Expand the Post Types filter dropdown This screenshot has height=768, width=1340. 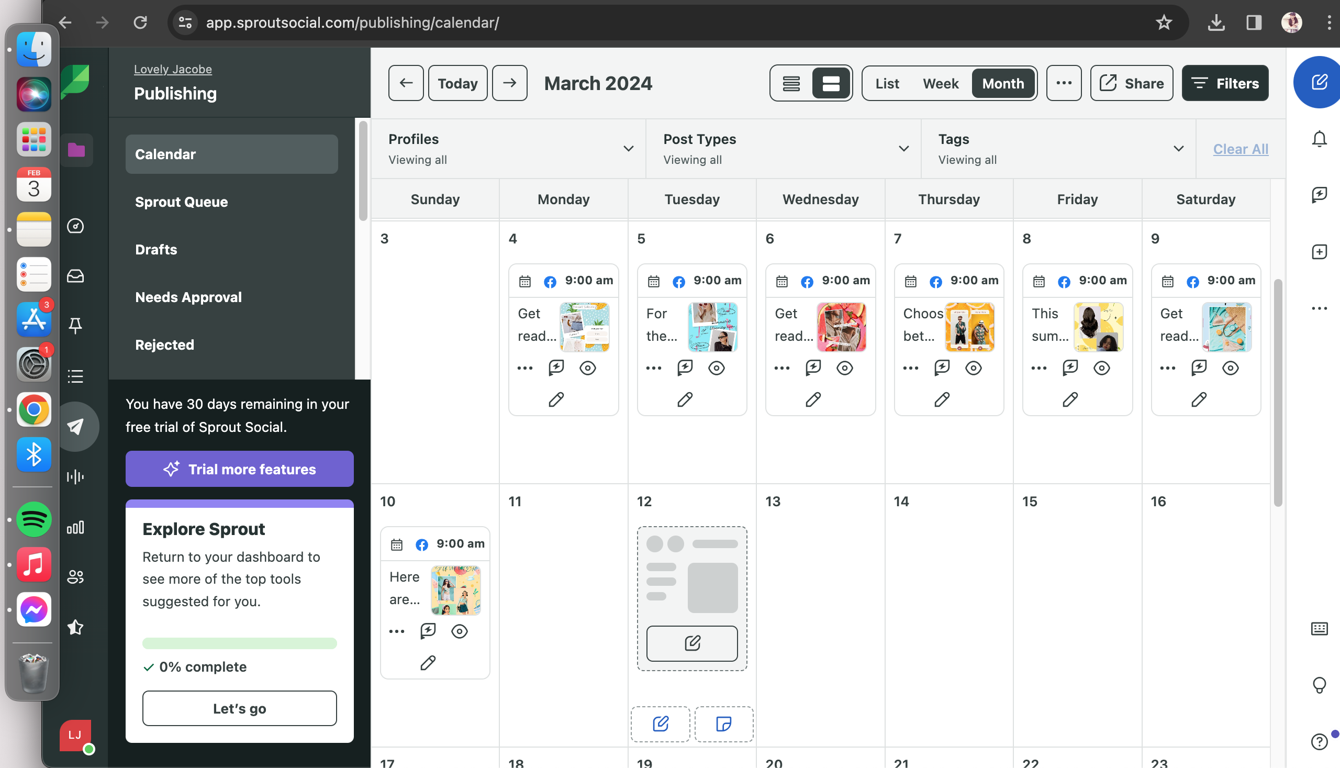(x=903, y=149)
